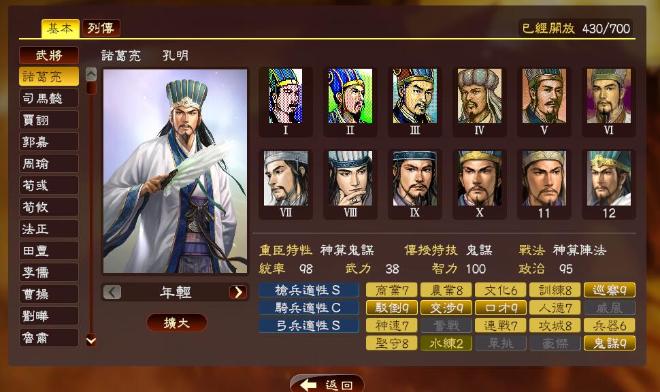Select portrait version VI

[609, 101]
